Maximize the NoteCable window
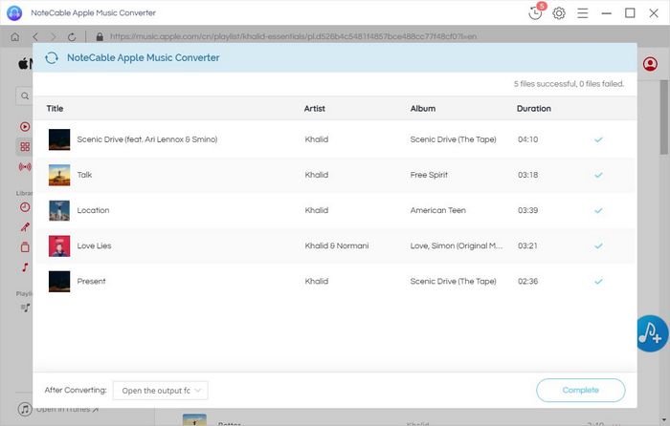This screenshot has width=670, height=426. tap(630, 13)
